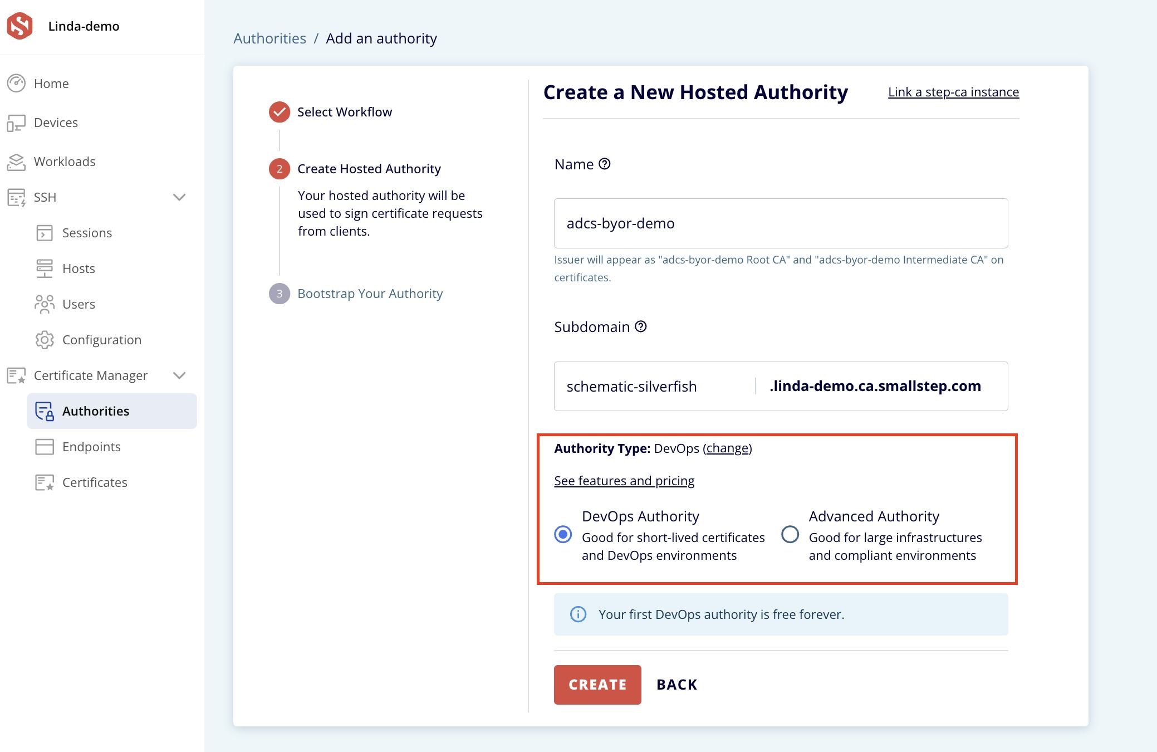Screen dimensions: 1157x752
Task: Click the Subdomain help question mark
Action: [641, 327]
